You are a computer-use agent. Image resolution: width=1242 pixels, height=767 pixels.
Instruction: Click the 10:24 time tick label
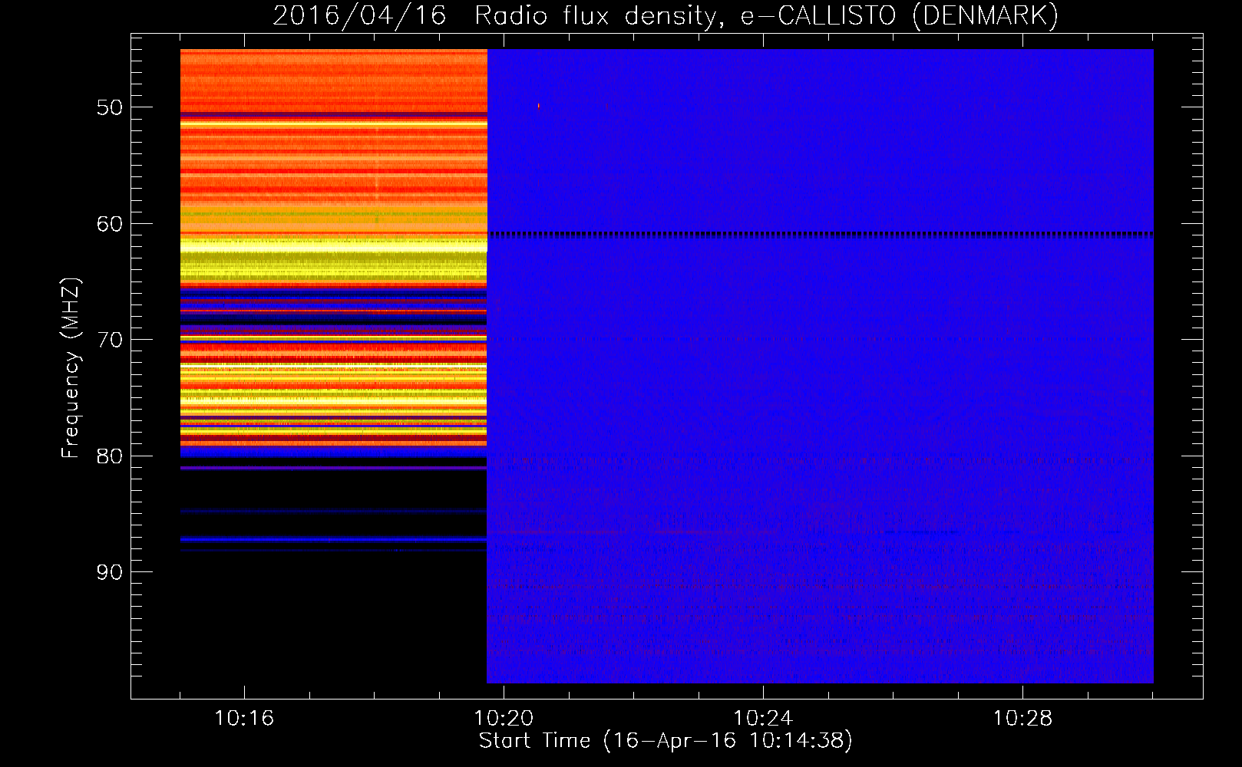pyautogui.click(x=763, y=719)
